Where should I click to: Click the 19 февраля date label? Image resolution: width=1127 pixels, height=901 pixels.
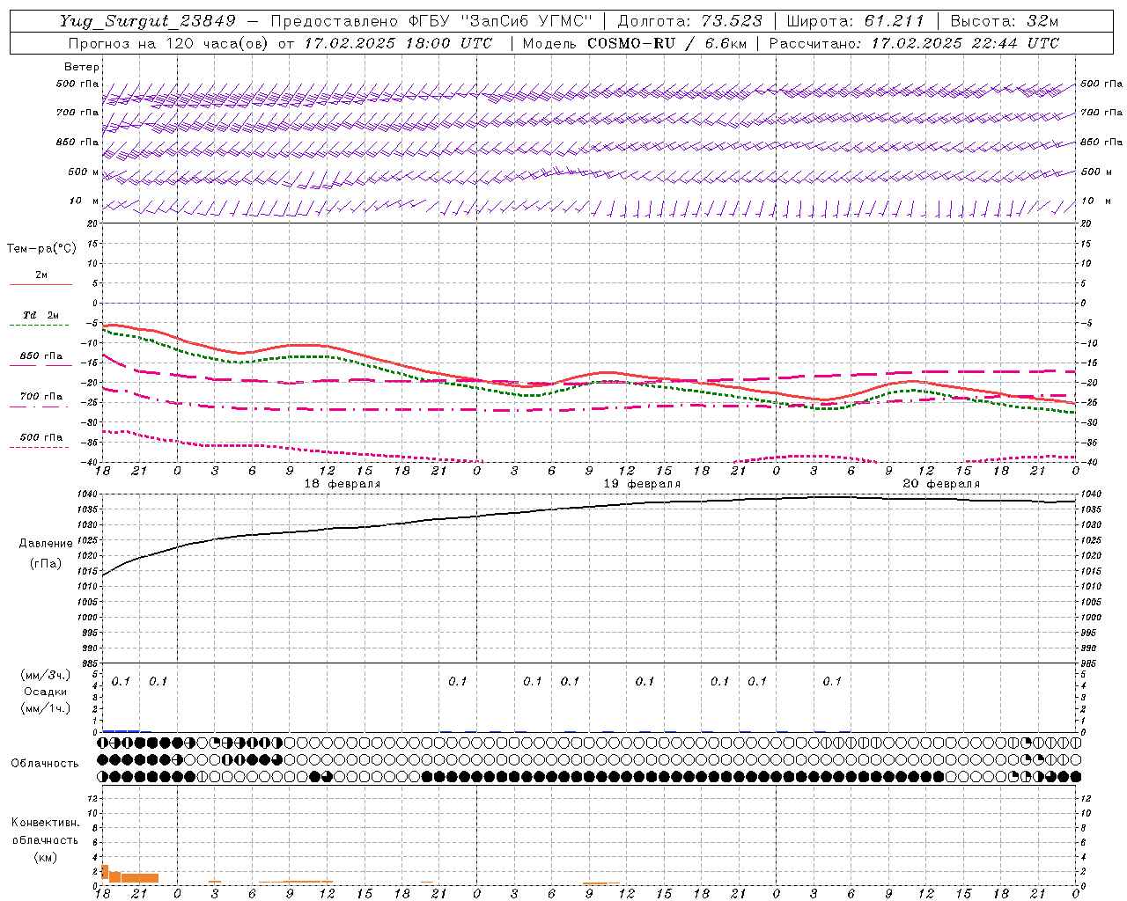(641, 484)
